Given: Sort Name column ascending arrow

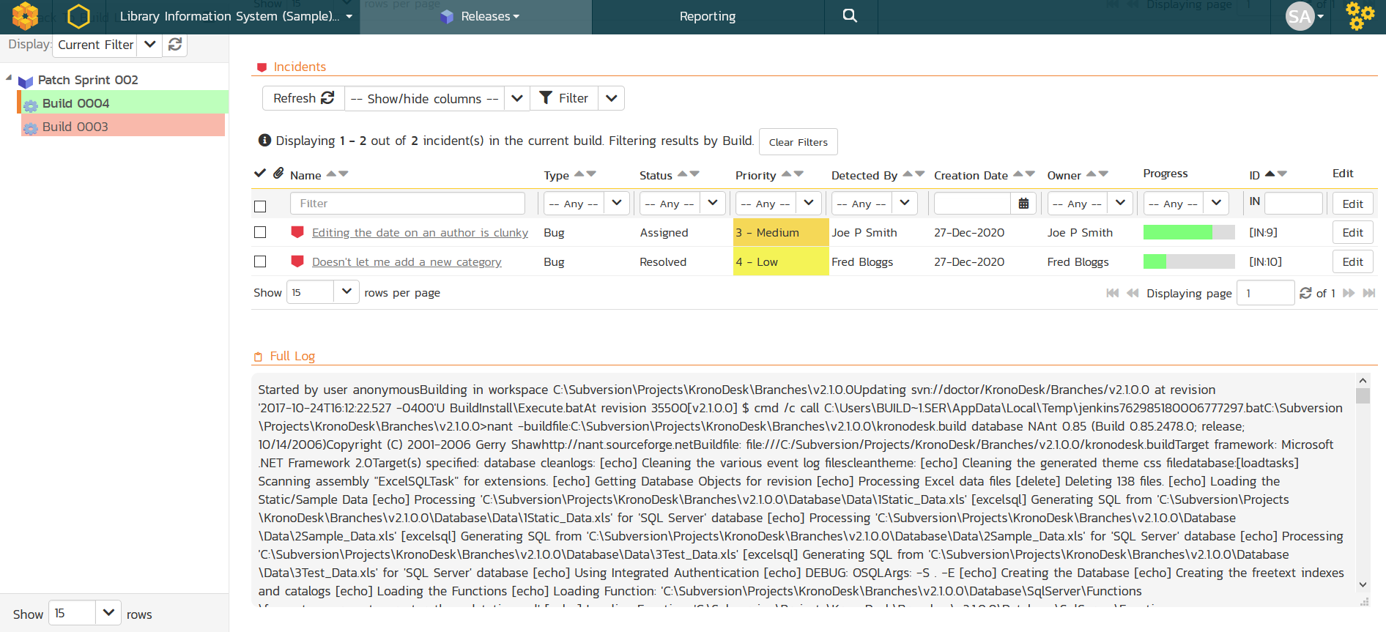Looking at the screenshot, I should pos(331,174).
